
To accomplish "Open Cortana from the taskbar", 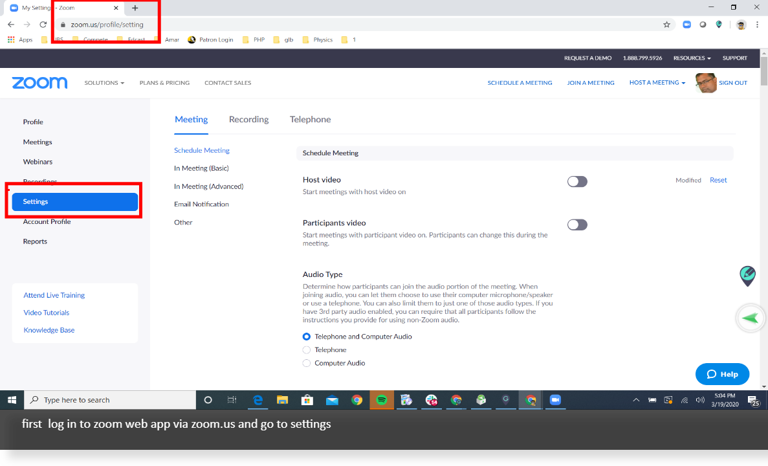I will coord(208,400).
